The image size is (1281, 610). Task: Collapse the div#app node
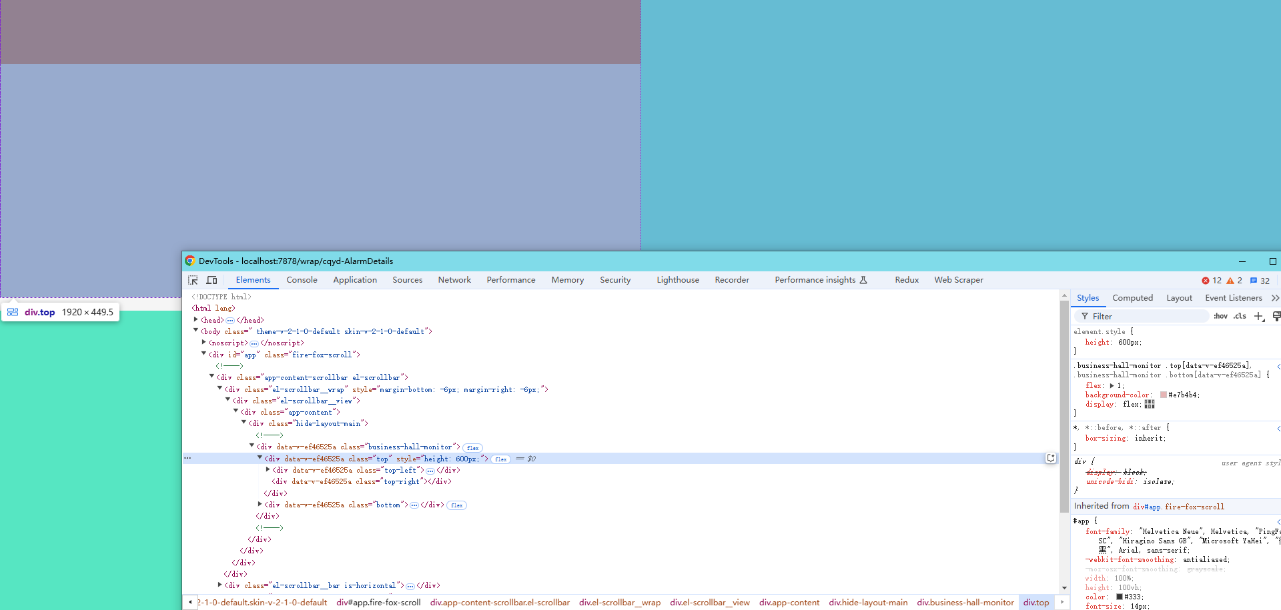pos(203,354)
